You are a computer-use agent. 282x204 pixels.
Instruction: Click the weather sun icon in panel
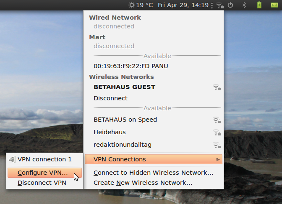click(132, 5)
